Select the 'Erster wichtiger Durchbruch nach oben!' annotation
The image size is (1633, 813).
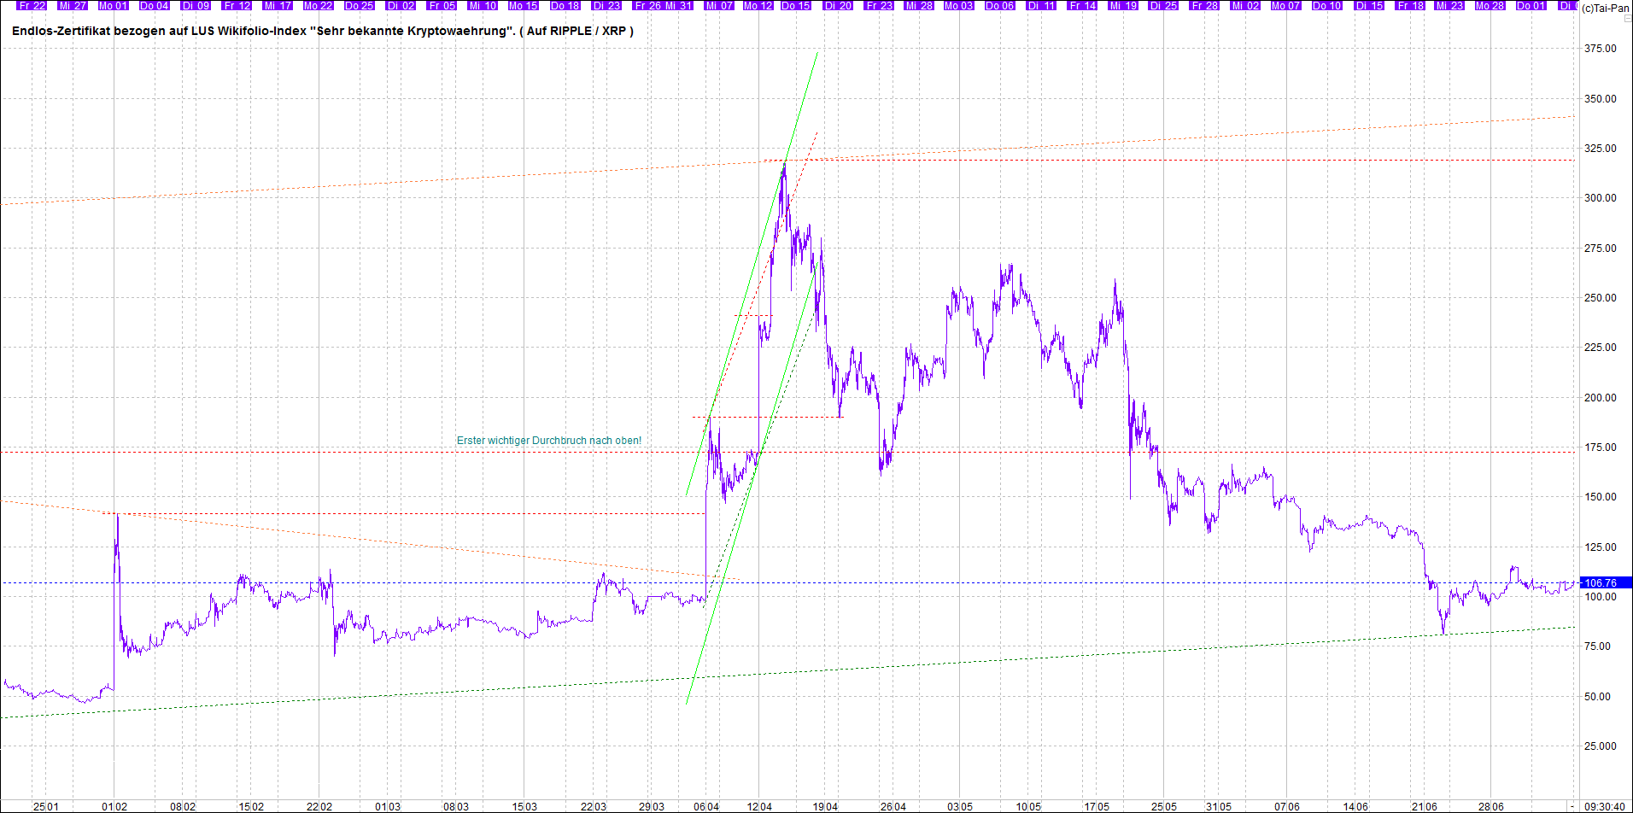pos(548,441)
